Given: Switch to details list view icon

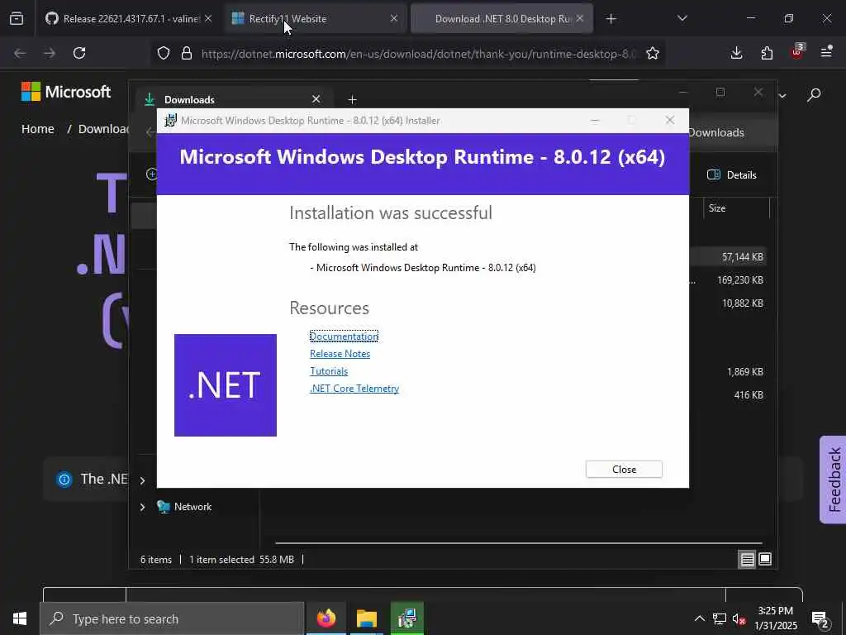Looking at the screenshot, I should pyautogui.click(x=747, y=560).
